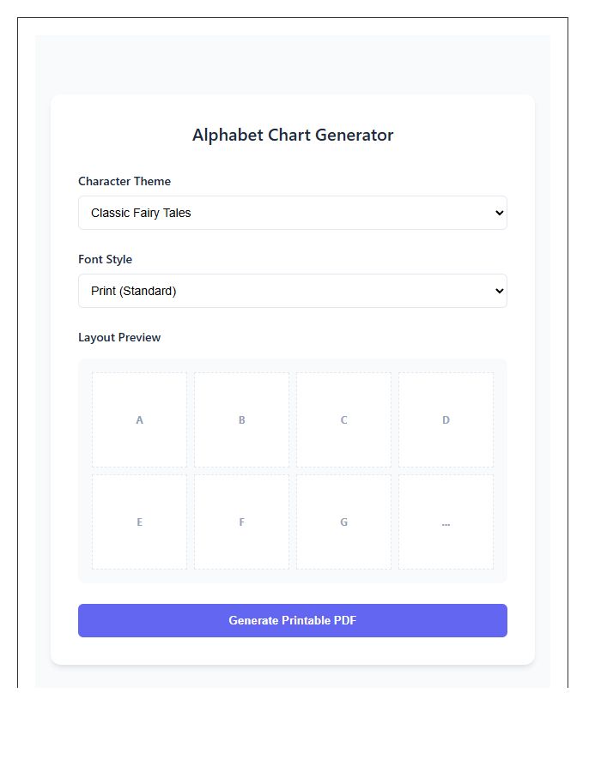The height and width of the screenshot is (772, 601).
Task: Select the letter G preview cell
Action: click(x=343, y=522)
